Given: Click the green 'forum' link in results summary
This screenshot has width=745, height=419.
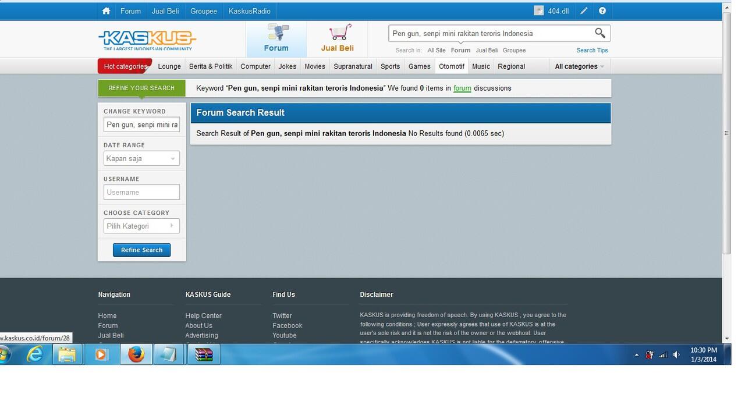Looking at the screenshot, I should click(462, 88).
